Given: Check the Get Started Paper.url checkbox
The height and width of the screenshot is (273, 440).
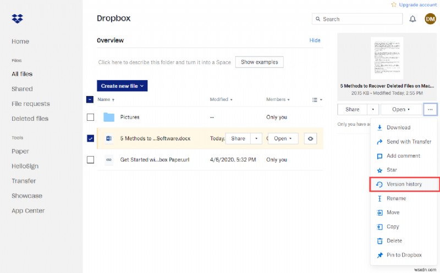Looking at the screenshot, I should coord(90,160).
